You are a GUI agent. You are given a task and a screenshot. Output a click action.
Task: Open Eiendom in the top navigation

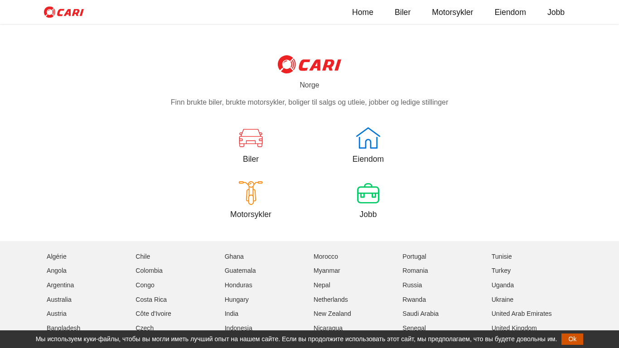(510, 12)
